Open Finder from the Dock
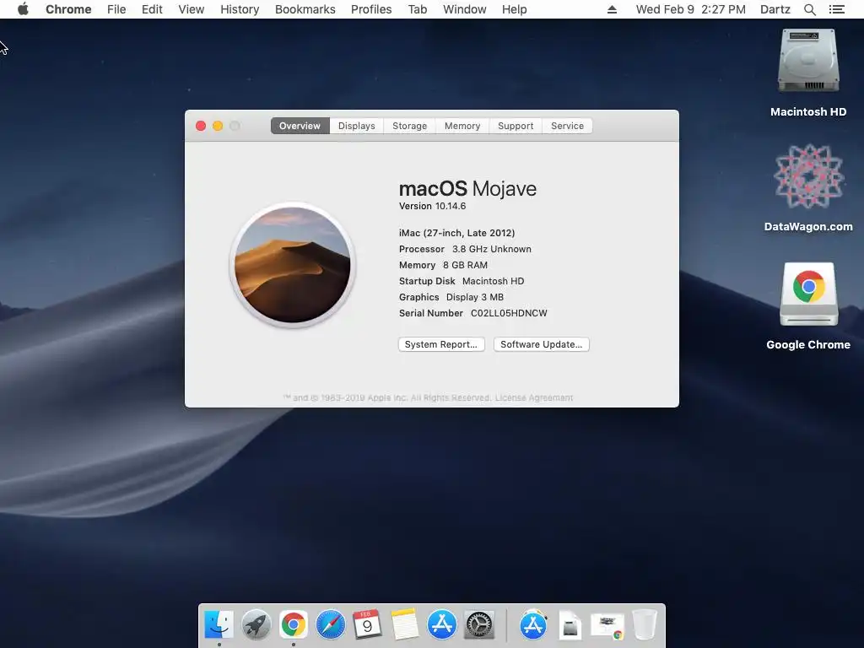This screenshot has height=648, width=864. click(219, 625)
